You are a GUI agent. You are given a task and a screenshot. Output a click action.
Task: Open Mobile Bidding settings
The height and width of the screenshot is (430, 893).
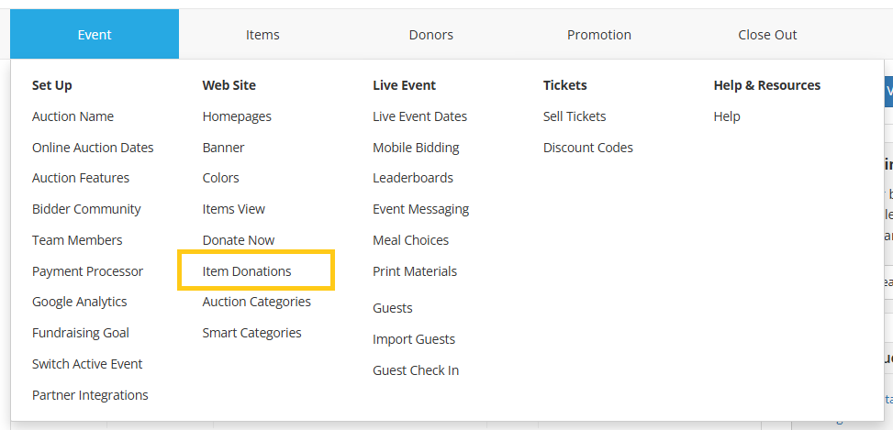pyautogui.click(x=416, y=148)
